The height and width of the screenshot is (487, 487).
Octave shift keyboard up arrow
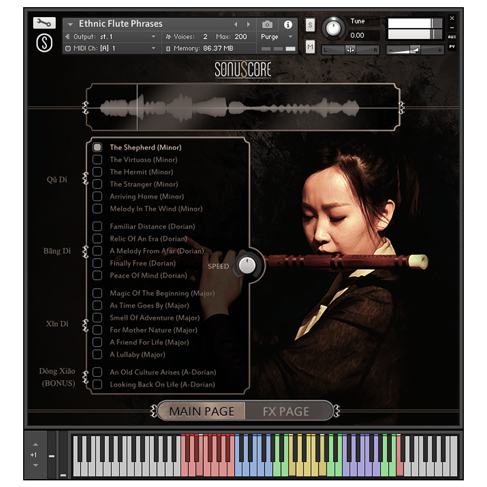(x=35, y=445)
